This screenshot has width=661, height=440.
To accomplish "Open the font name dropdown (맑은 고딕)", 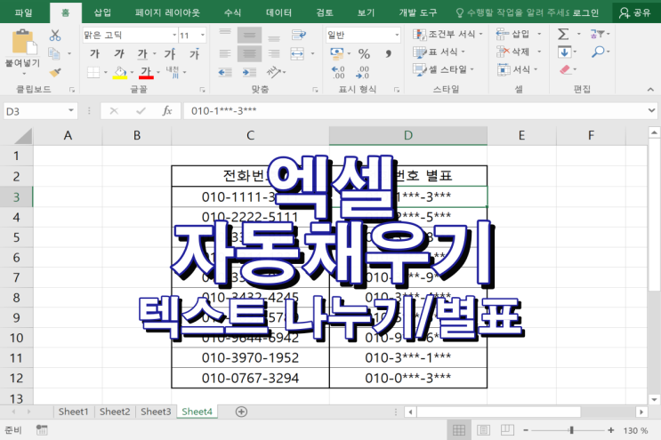I will [x=174, y=35].
